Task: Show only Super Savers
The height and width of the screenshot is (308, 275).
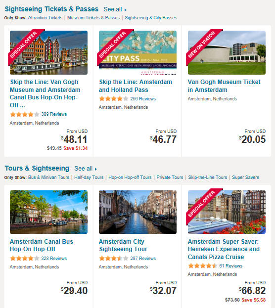Action: tap(245, 177)
